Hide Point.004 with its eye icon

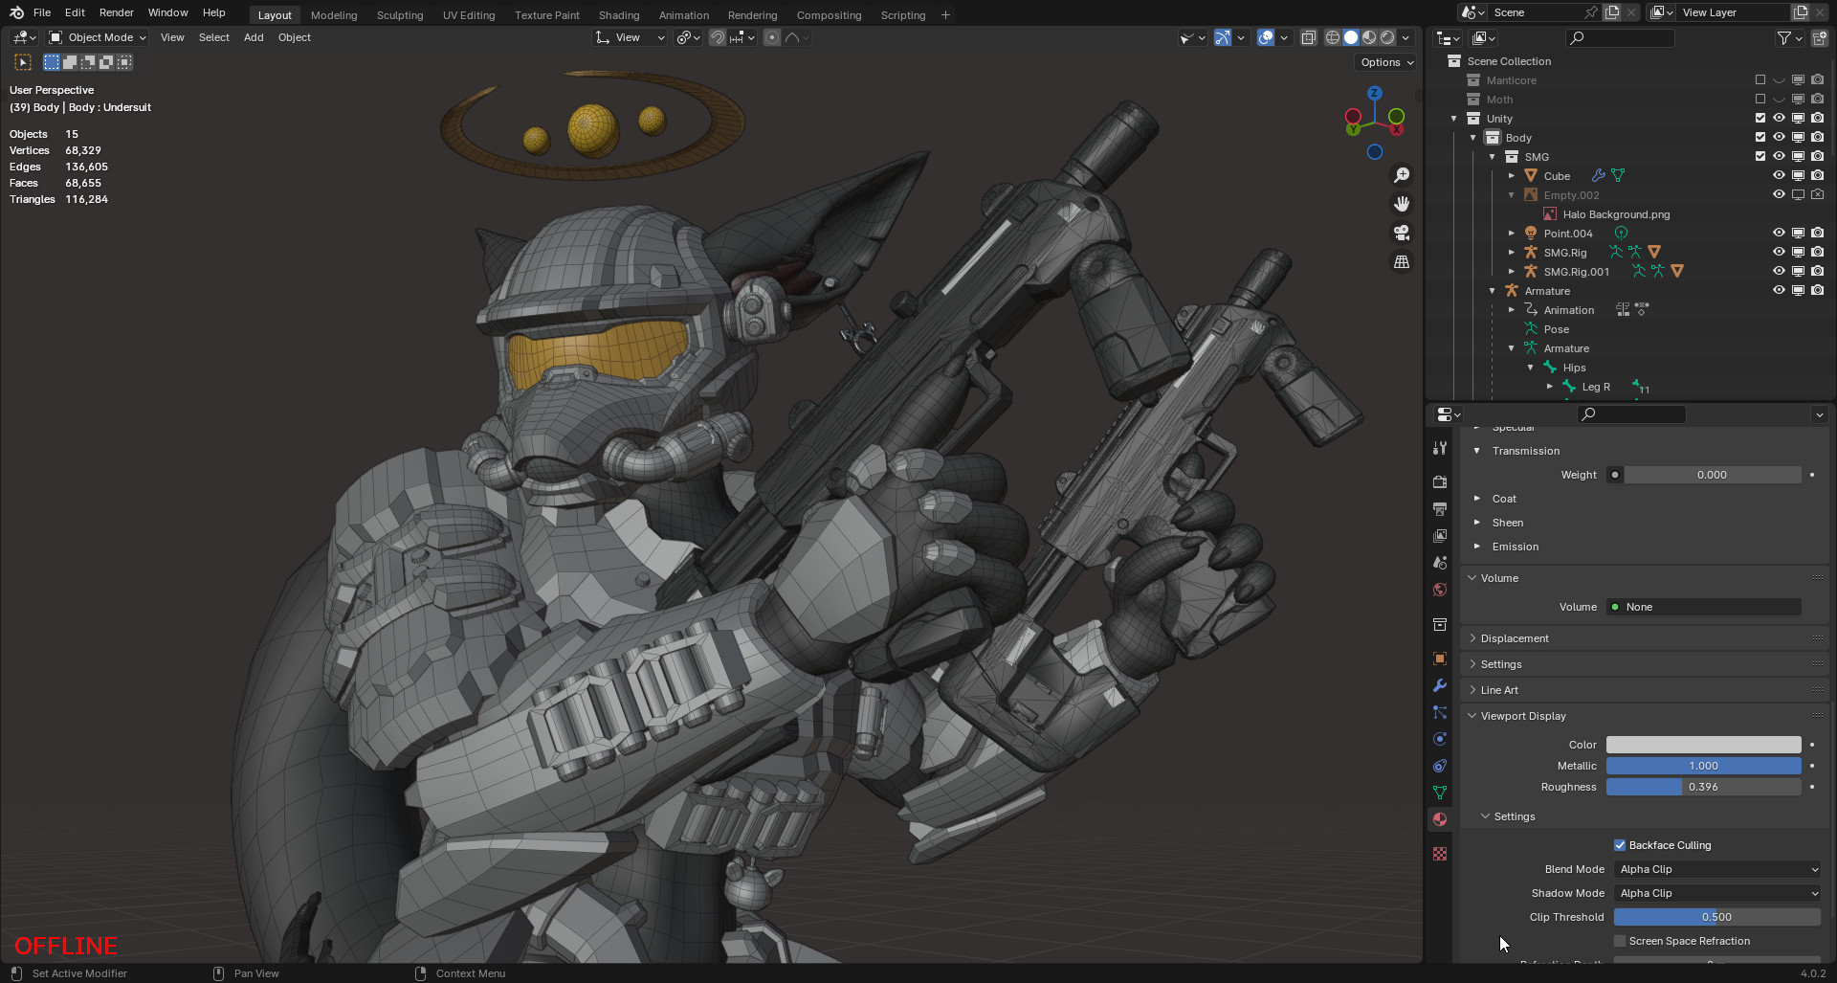click(x=1779, y=234)
